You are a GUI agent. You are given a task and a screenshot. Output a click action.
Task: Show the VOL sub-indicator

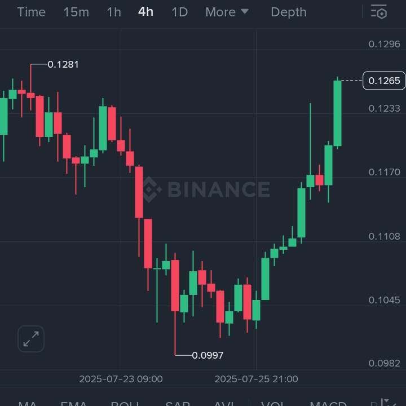[x=273, y=403]
